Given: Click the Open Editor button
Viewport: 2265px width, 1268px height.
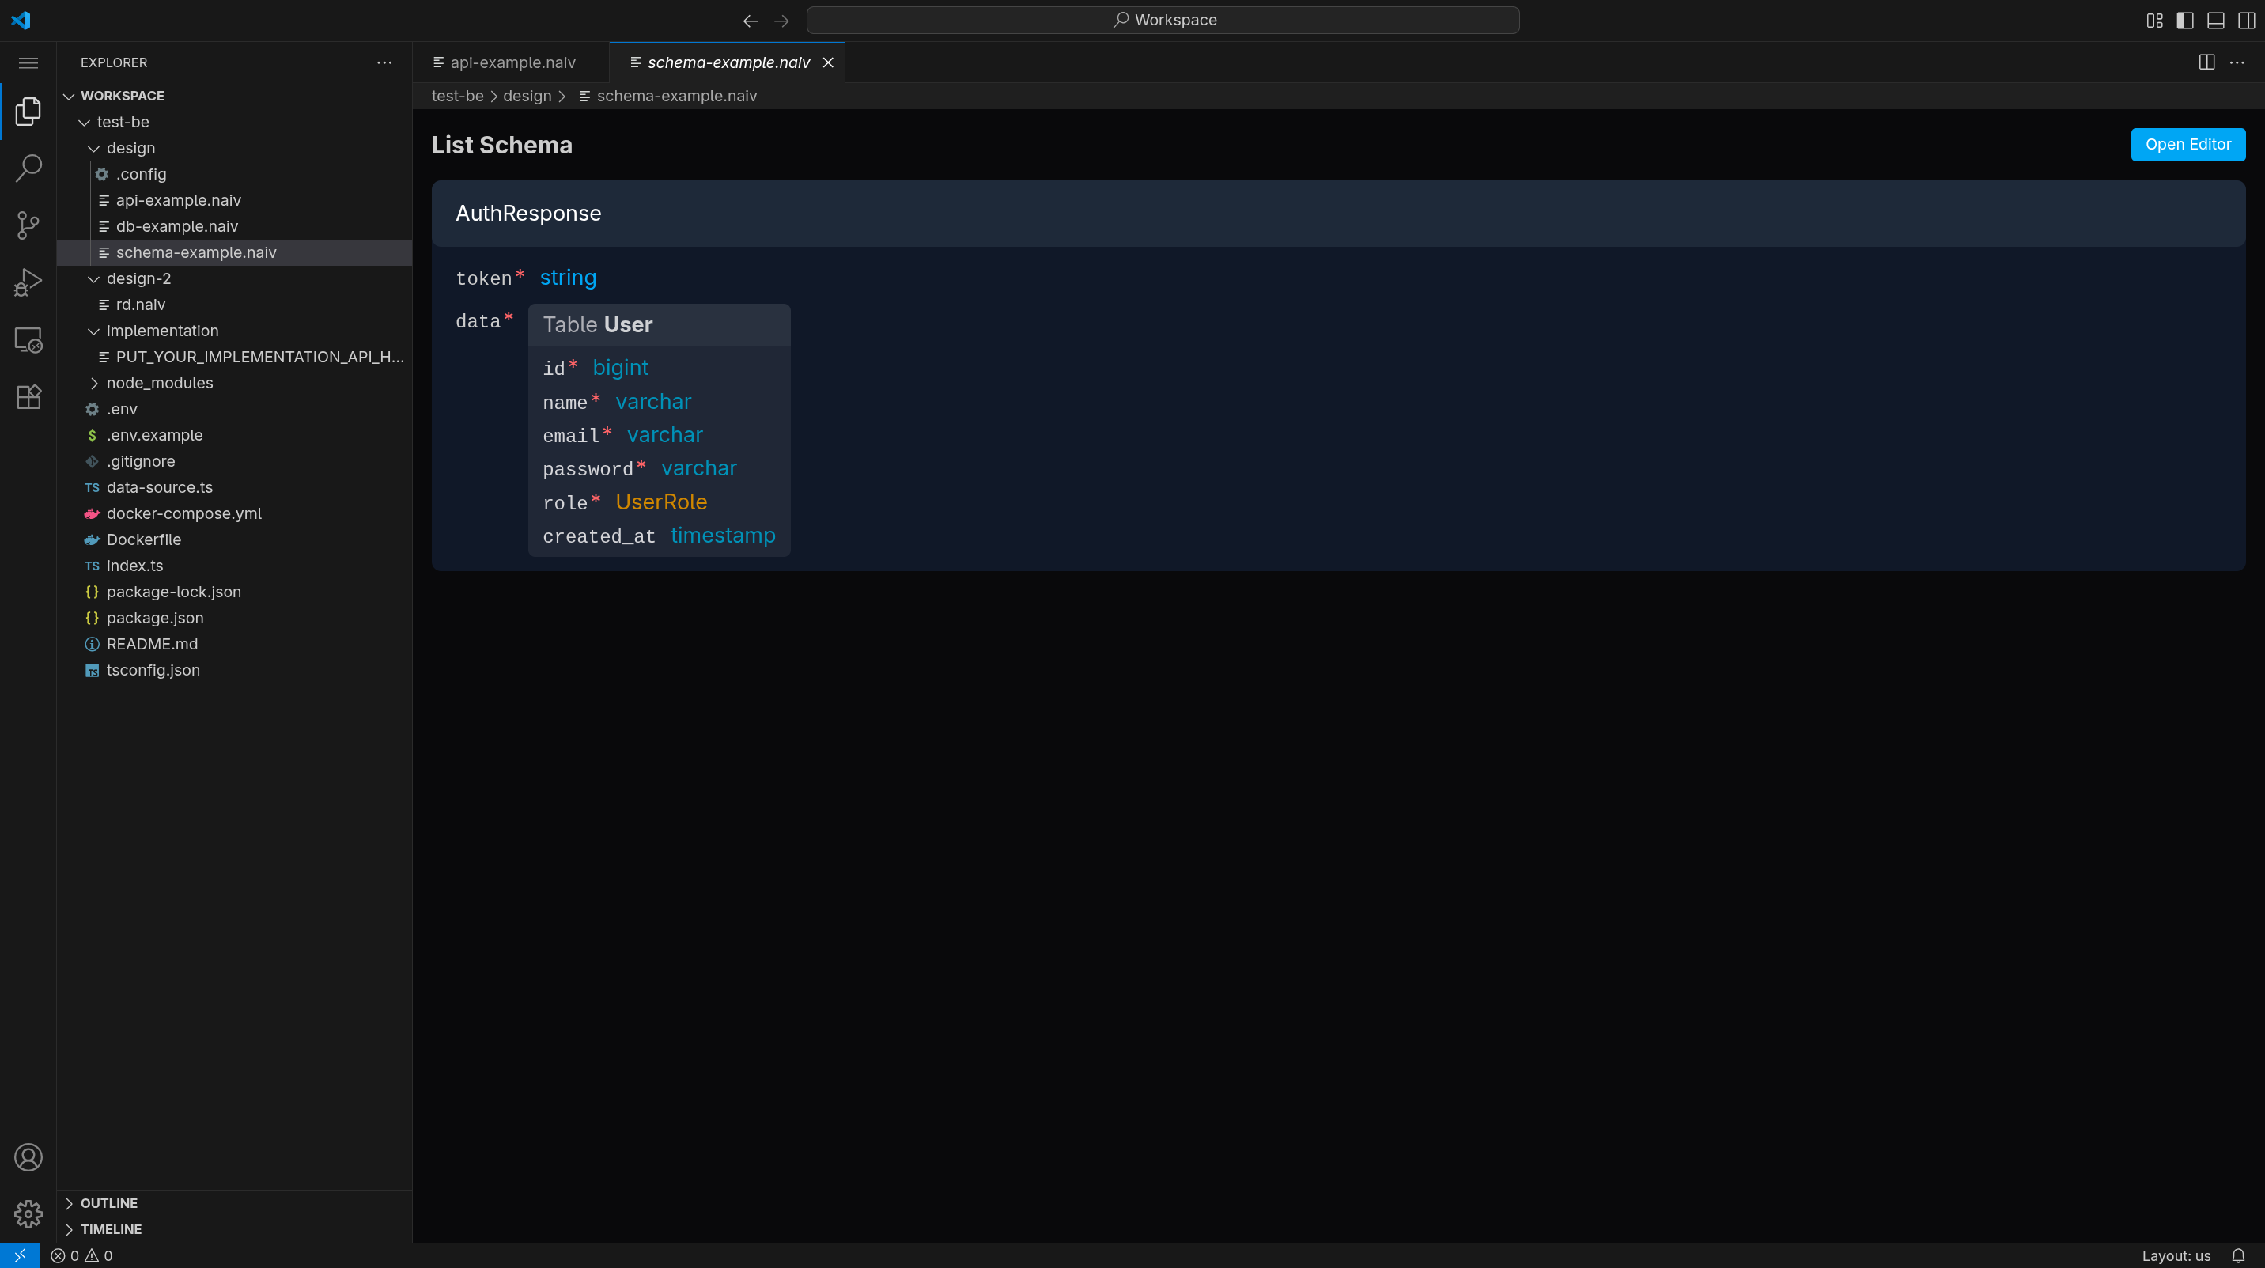Looking at the screenshot, I should tap(2187, 143).
